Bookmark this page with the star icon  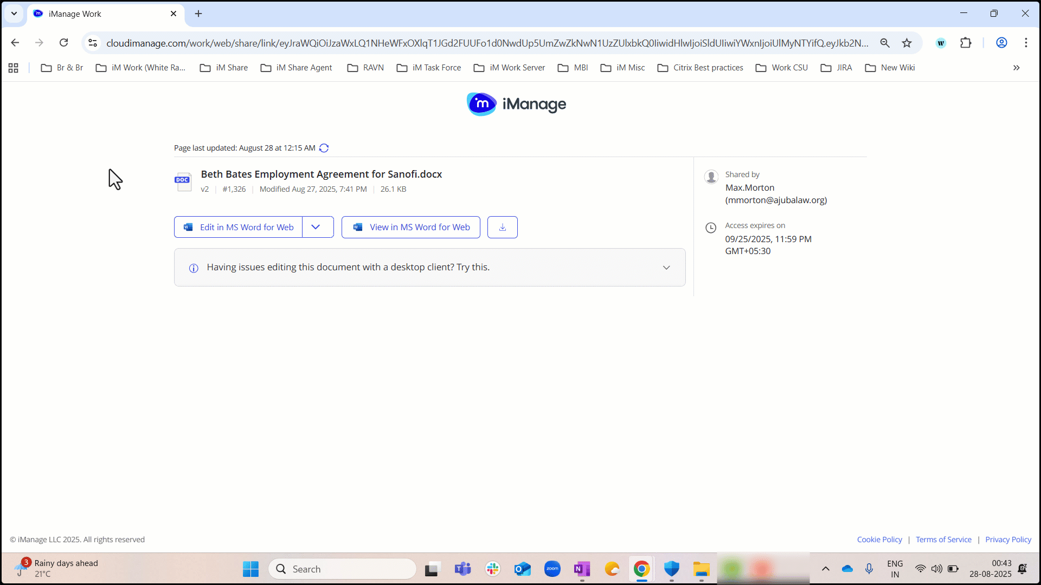(x=907, y=43)
